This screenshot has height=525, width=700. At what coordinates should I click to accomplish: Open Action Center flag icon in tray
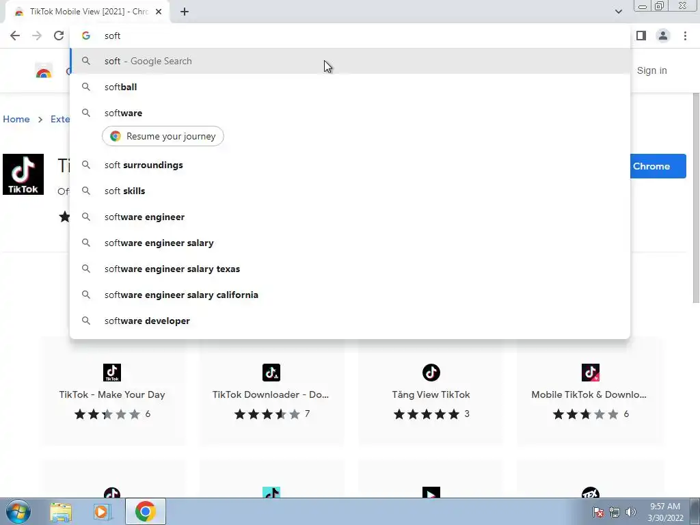pos(598,512)
